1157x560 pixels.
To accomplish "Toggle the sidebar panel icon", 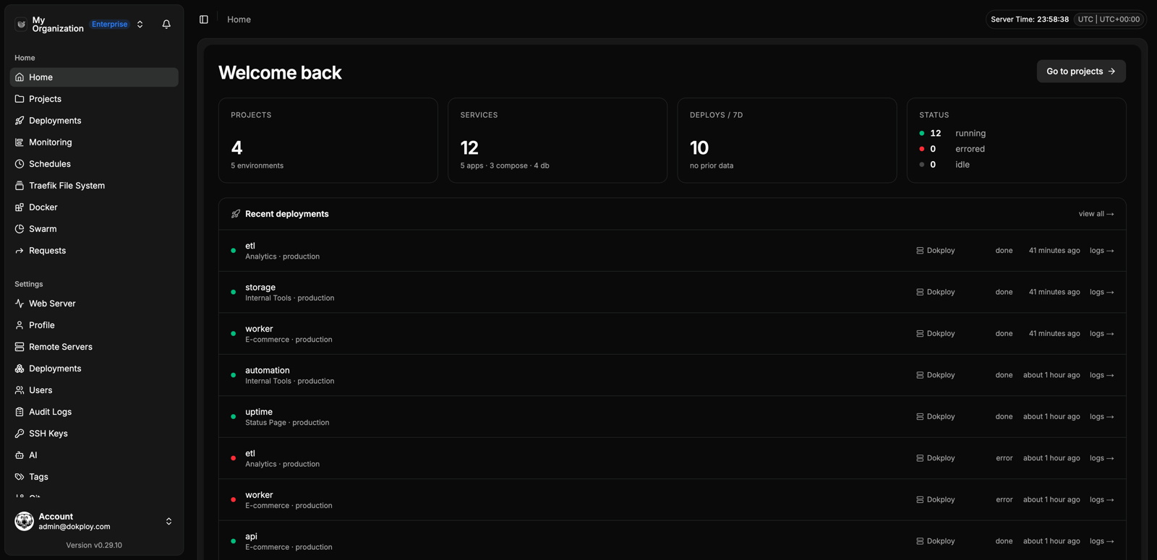I will pyautogui.click(x=204, y=20).
